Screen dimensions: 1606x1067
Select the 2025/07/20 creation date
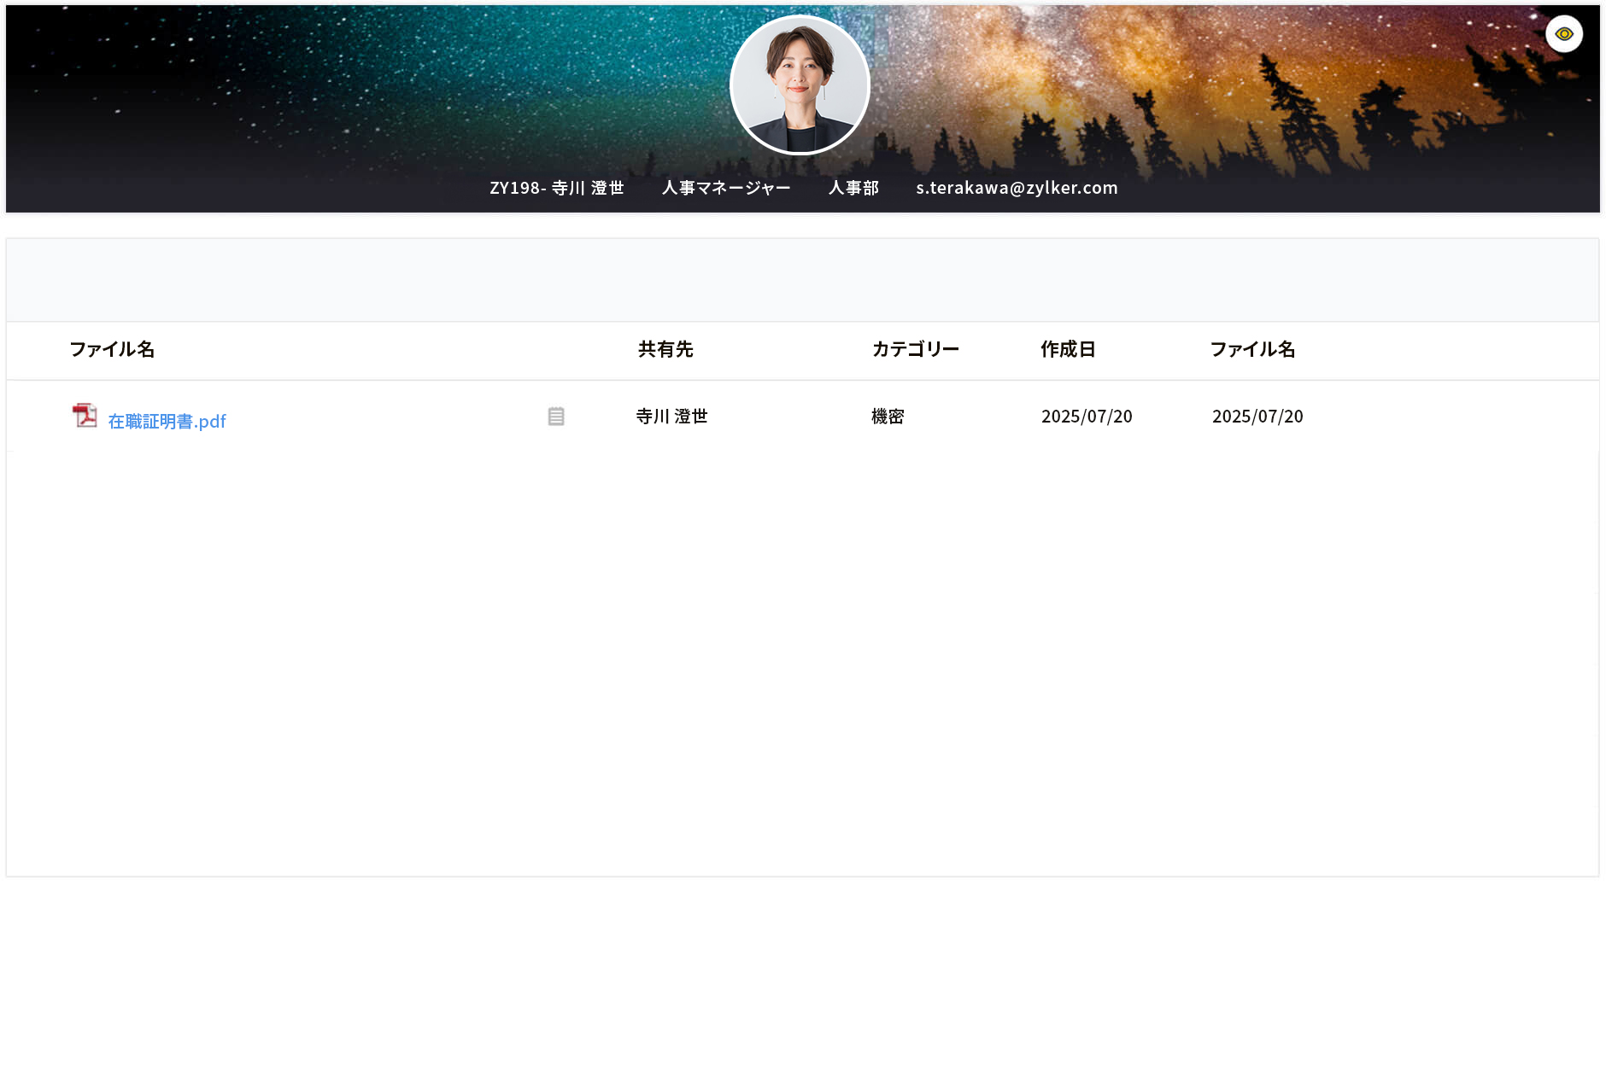[x=1087, y=417]
